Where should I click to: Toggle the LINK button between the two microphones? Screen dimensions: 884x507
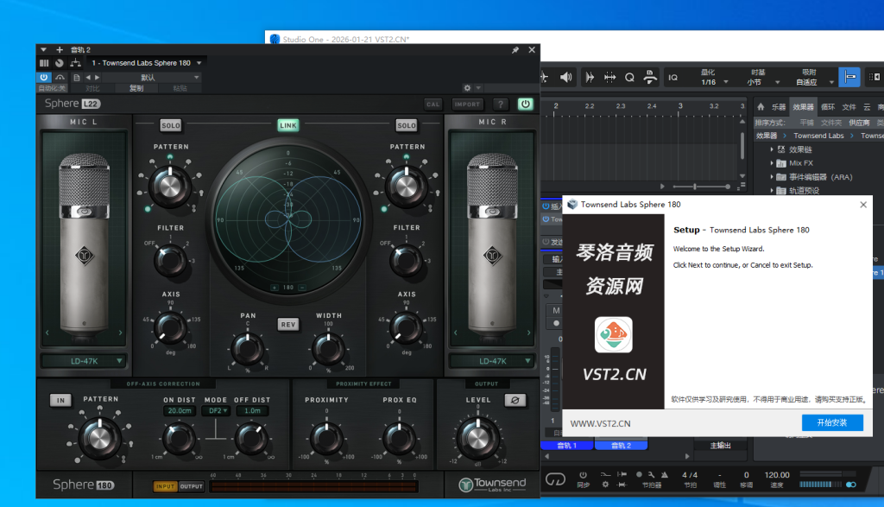[x=287, y=124]
